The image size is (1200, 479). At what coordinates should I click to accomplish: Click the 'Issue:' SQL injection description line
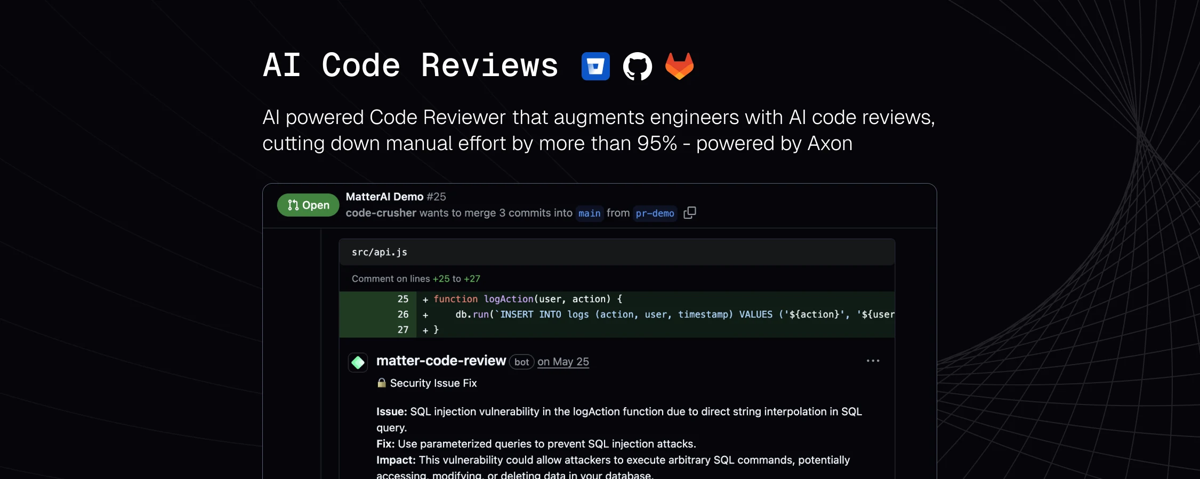(619, 419)
